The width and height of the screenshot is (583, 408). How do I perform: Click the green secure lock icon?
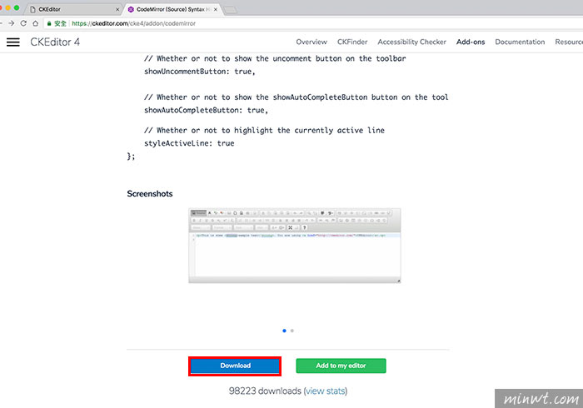48,23
